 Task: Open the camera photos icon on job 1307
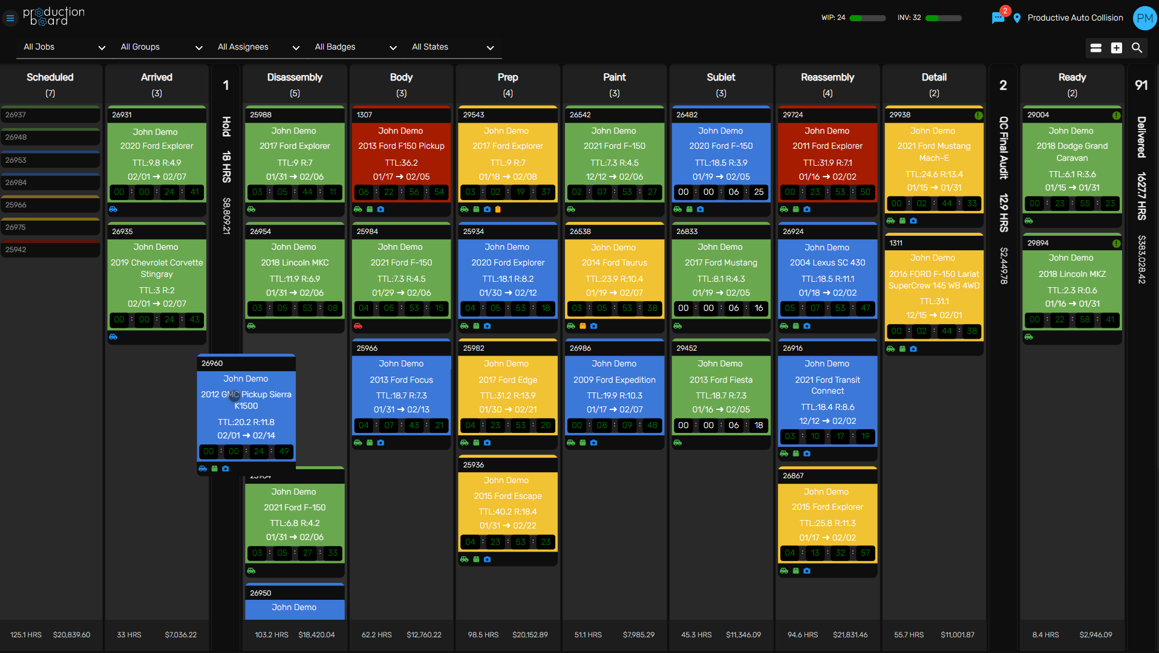coord(380,209)
